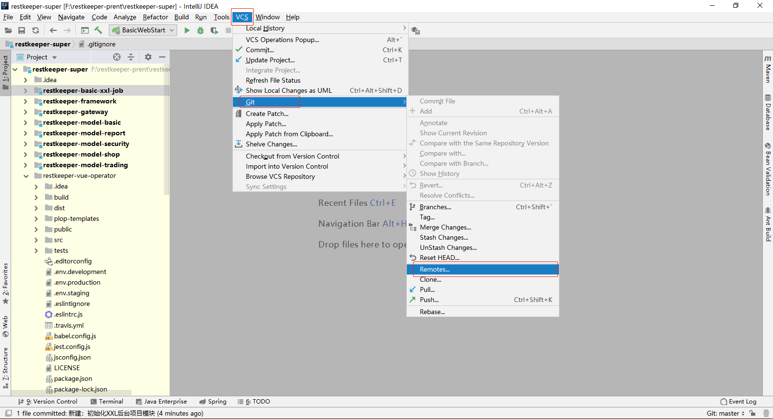Expand the src folder

(36, 240)
